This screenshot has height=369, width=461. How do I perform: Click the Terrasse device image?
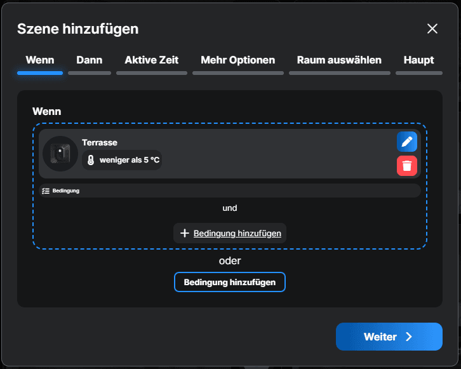60,153
